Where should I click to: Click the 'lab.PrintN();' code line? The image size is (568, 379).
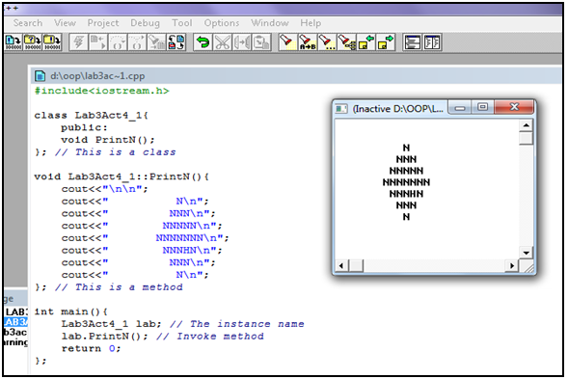(x=104, y=337)
